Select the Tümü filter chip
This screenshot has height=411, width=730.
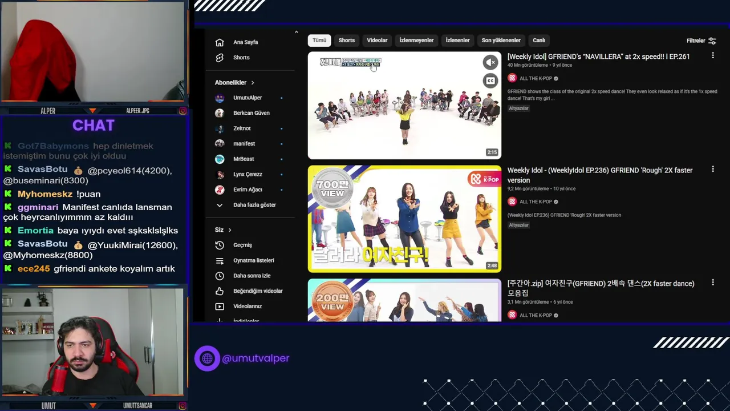(319, 41)
